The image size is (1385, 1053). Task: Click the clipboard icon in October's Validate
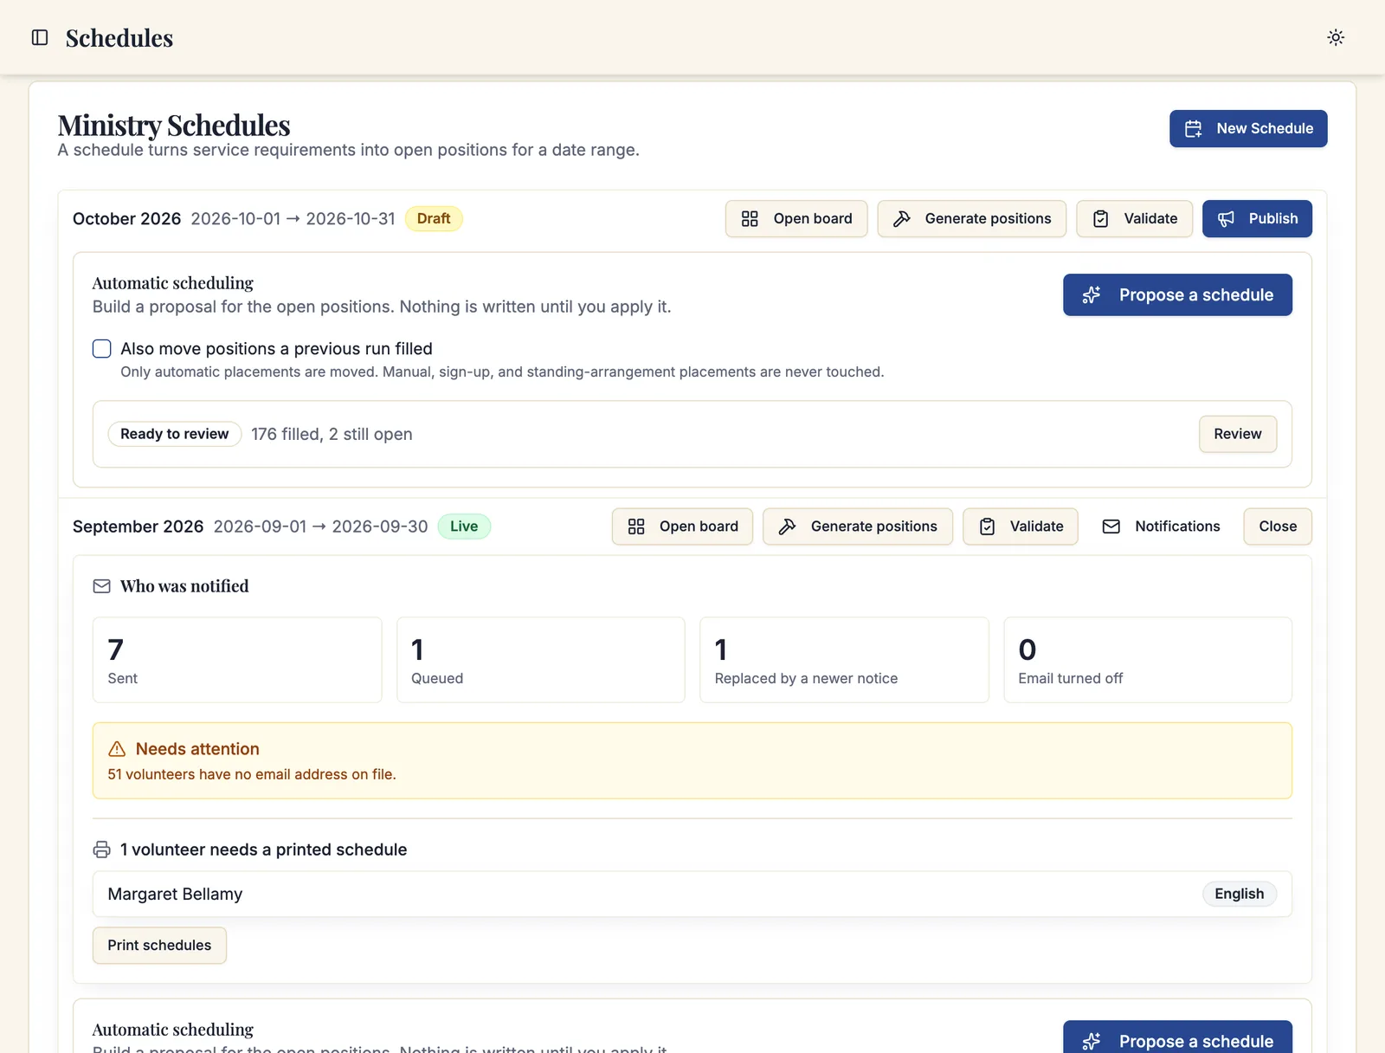click(1100, 218)
